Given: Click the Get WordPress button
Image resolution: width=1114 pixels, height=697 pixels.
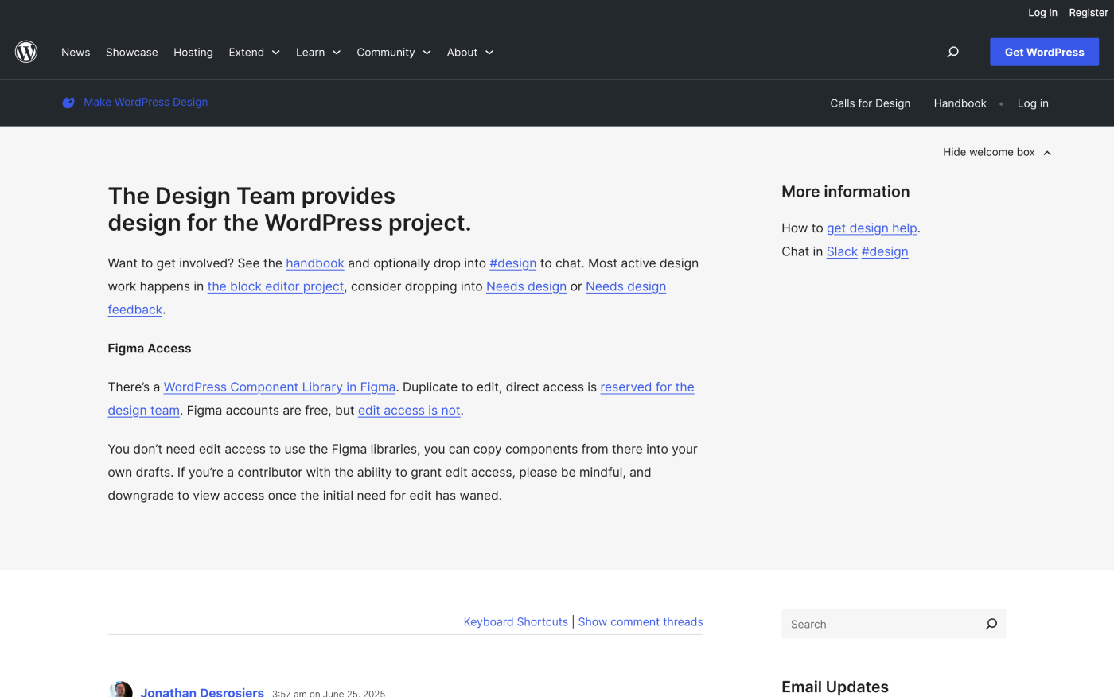Looking at the screenshot, I should point(1044,52).
